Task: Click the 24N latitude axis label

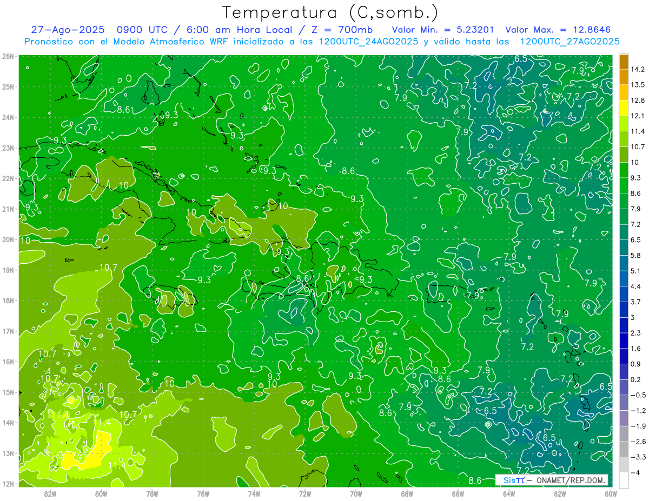Action: click(x=8, y=117)
